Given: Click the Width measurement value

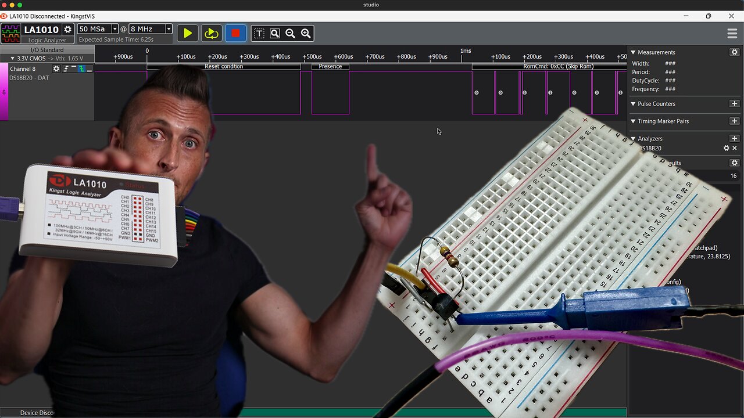Looking at the screenshot, I should [x=670, y=64].
